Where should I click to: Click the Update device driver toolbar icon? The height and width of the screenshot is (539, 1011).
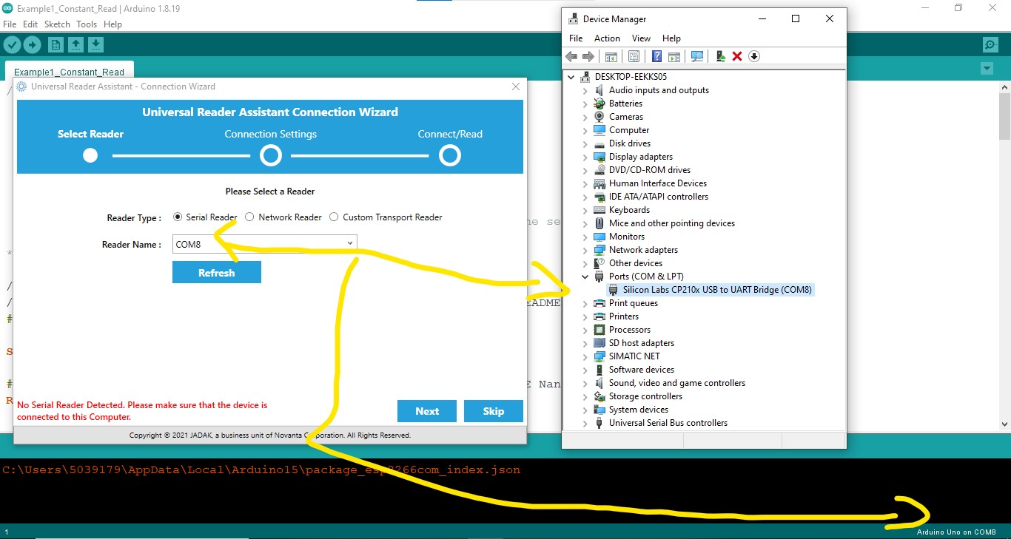[x=720, y=56]
